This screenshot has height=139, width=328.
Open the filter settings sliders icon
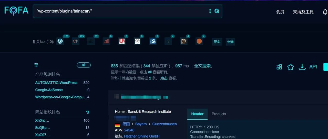click(36, 65)
